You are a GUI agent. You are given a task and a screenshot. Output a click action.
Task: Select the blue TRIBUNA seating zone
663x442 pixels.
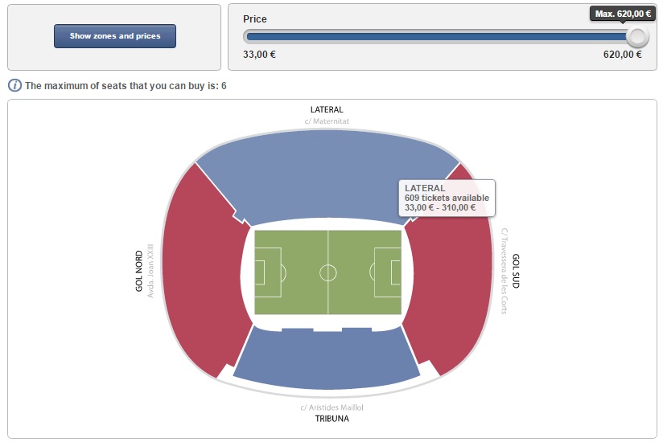coord(326,362)
